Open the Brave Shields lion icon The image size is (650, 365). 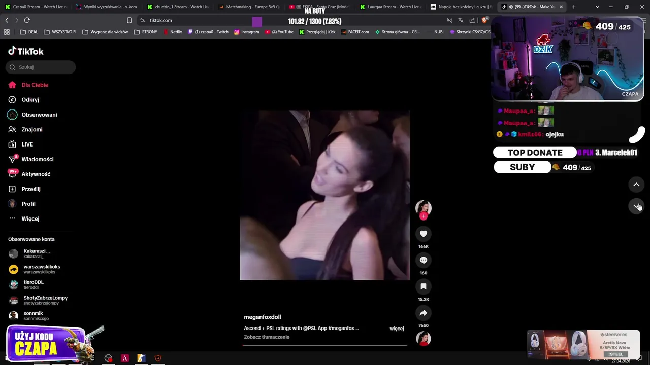pyautogui.click(x=484, y=20)
